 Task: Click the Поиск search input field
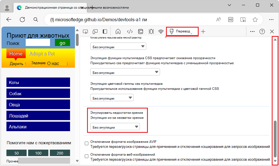[x=38, y=43]
